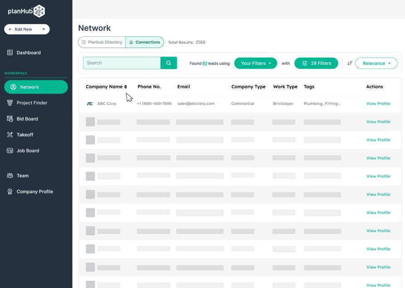Expand the Relevance sort dropdown

(x=376, y=63)
